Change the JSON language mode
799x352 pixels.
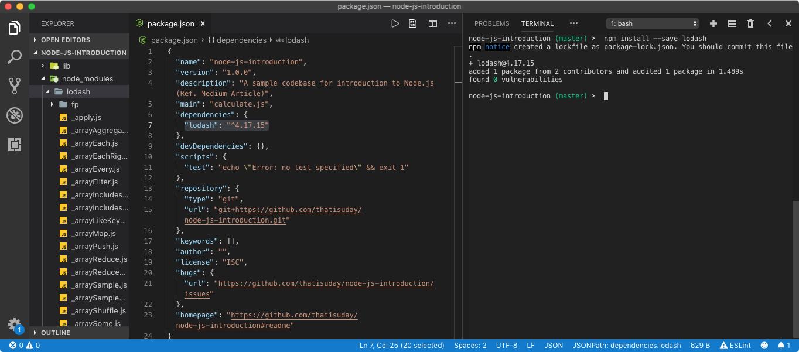pyautogui.click(x=554, y=346)
